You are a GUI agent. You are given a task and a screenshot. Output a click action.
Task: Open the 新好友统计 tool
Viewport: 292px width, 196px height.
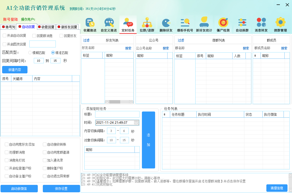point(204,25)
